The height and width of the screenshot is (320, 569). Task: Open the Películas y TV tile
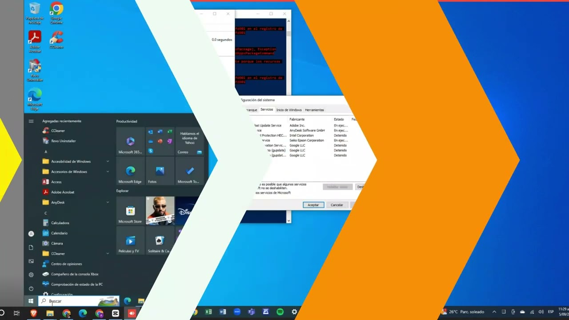click(130, 240)
